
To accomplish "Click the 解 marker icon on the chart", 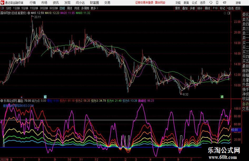I will click(x=45, y=96).
